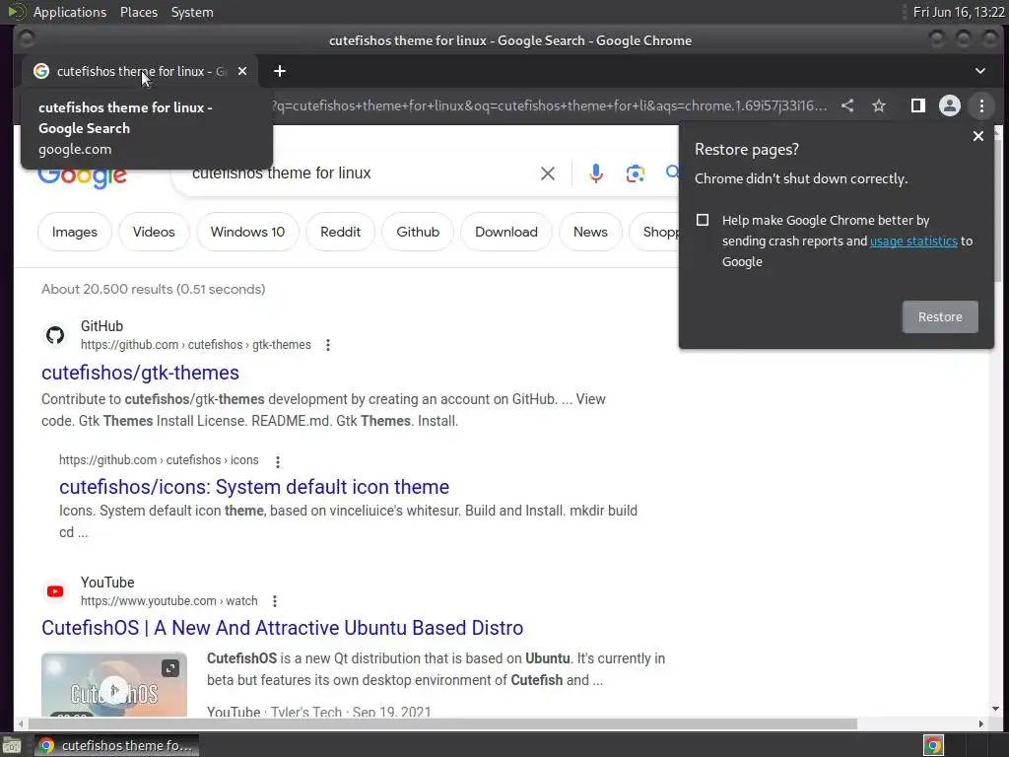Filter results by Images
Viewport: 1009px width, 757px height.
[75, 232]
